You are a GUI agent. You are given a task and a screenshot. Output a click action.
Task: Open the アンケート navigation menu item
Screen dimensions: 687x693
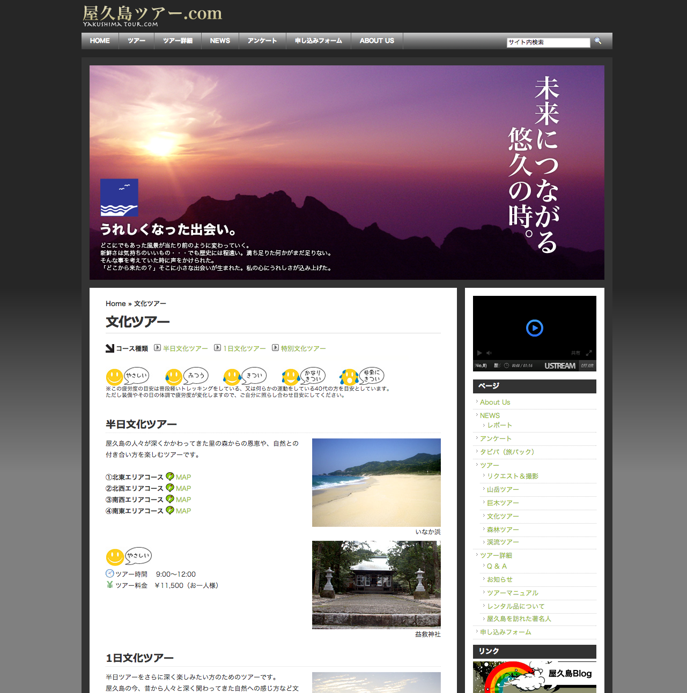tap(262, 41)
